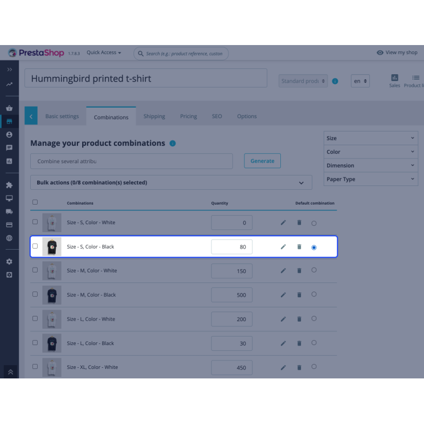
Task: Open the Product list icon
Action: click(x=414, y=81)
